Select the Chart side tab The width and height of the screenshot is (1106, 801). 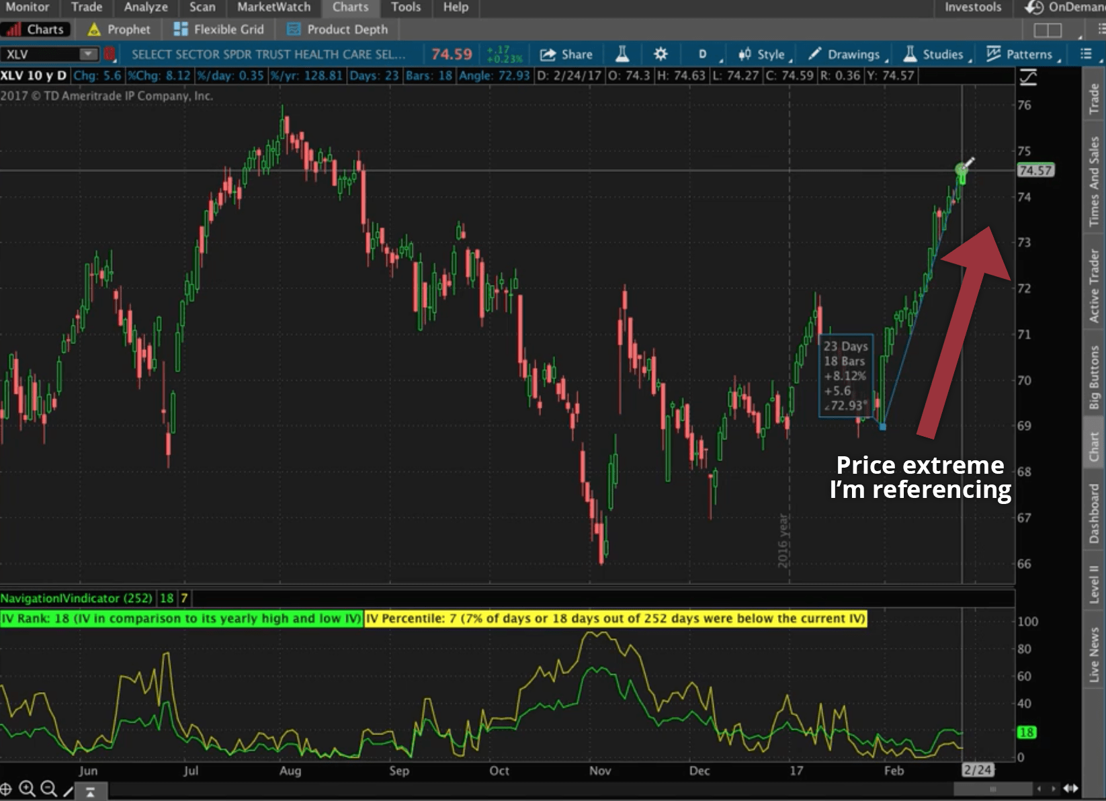click(1094, 446)
